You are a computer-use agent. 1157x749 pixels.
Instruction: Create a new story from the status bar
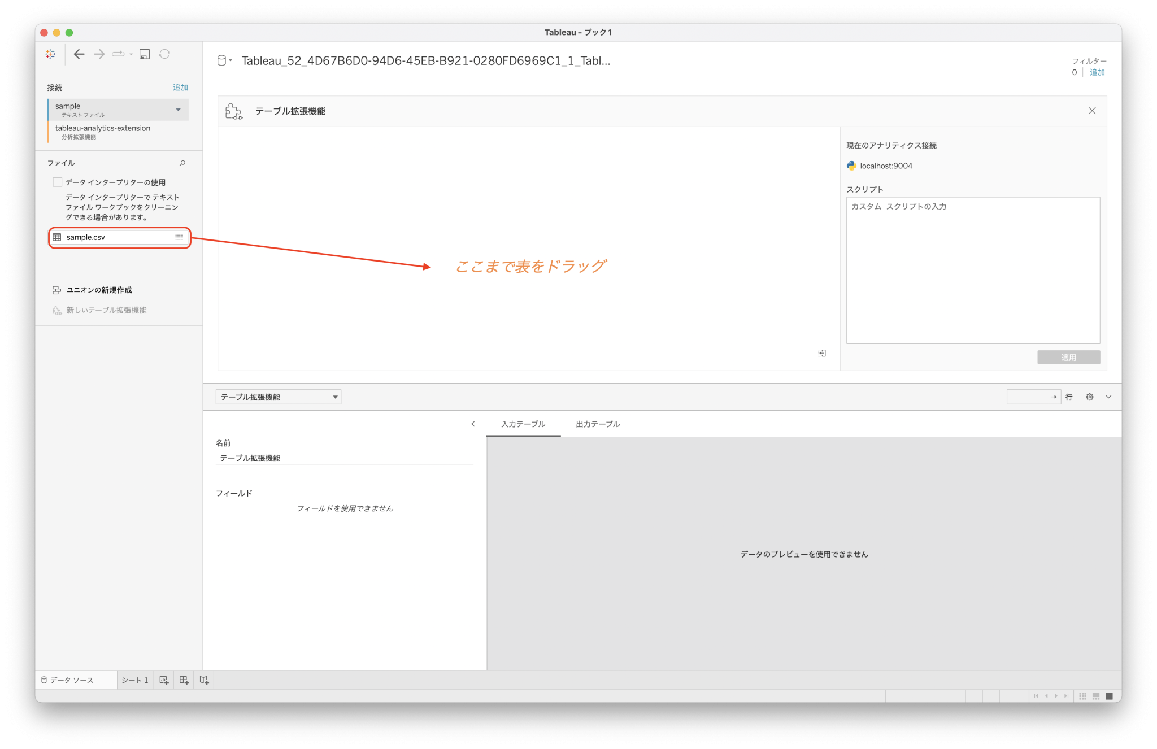[204, 680]
